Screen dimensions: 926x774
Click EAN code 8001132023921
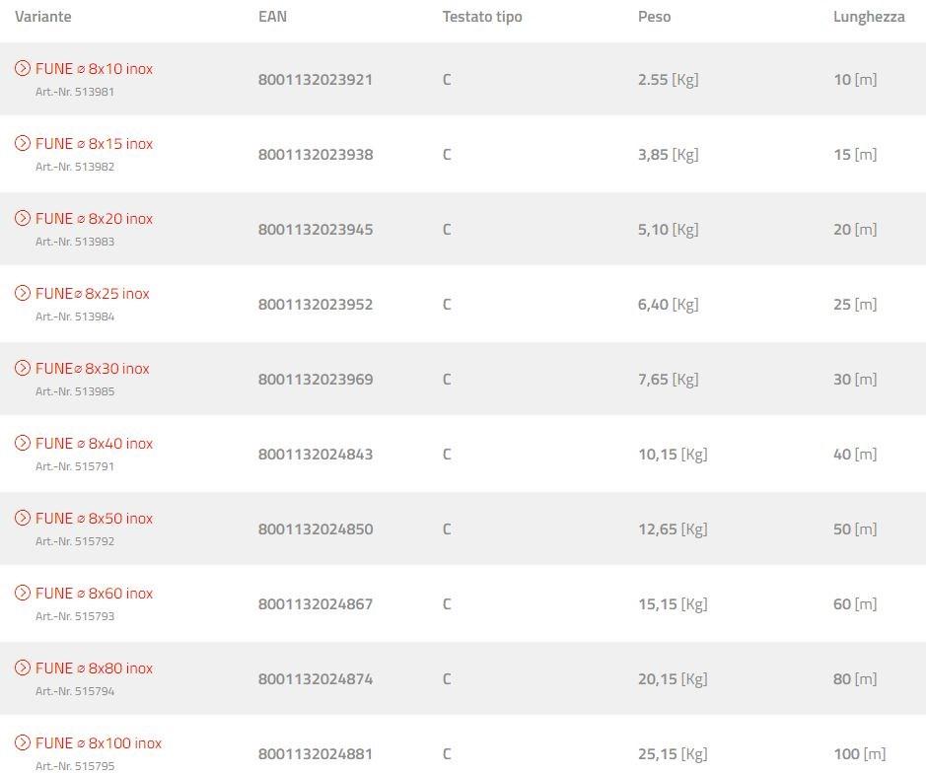tap(316, 80)
